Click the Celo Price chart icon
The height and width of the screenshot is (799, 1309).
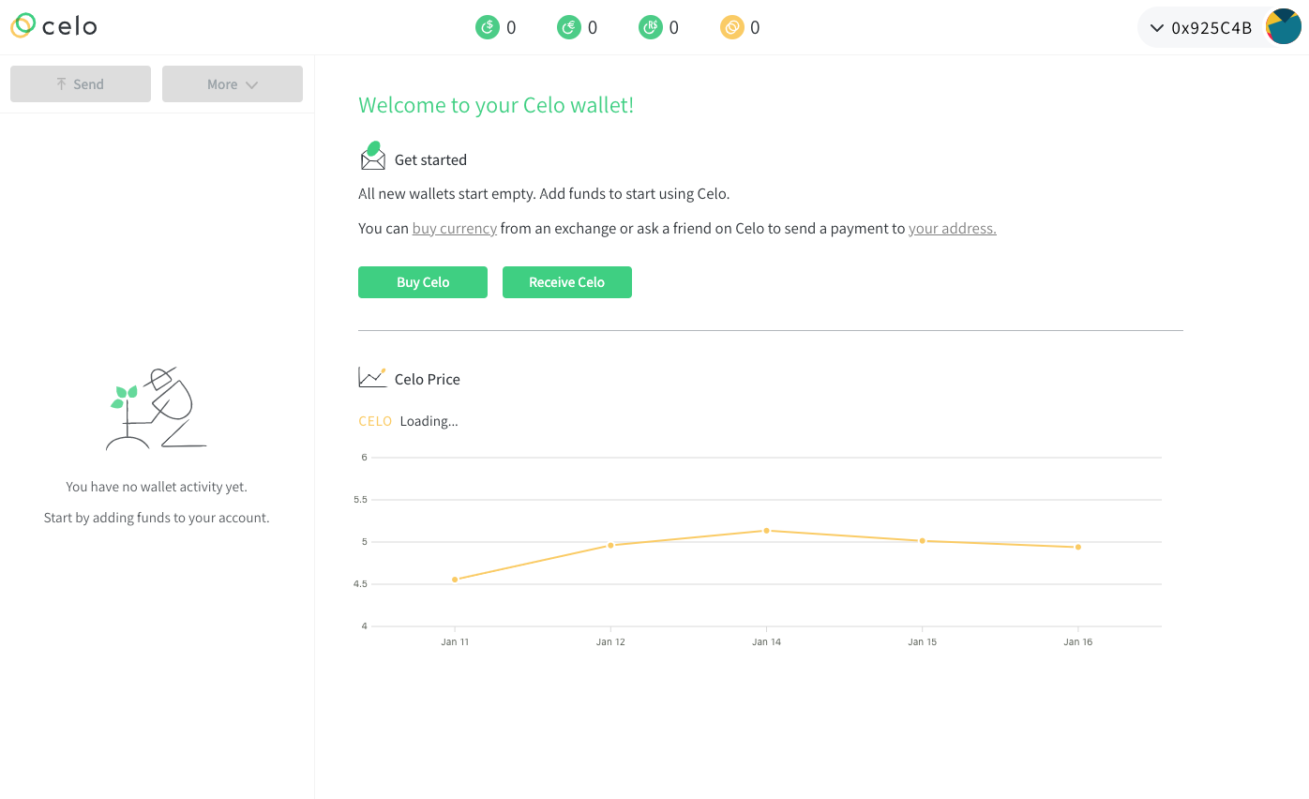coord(372,377)
